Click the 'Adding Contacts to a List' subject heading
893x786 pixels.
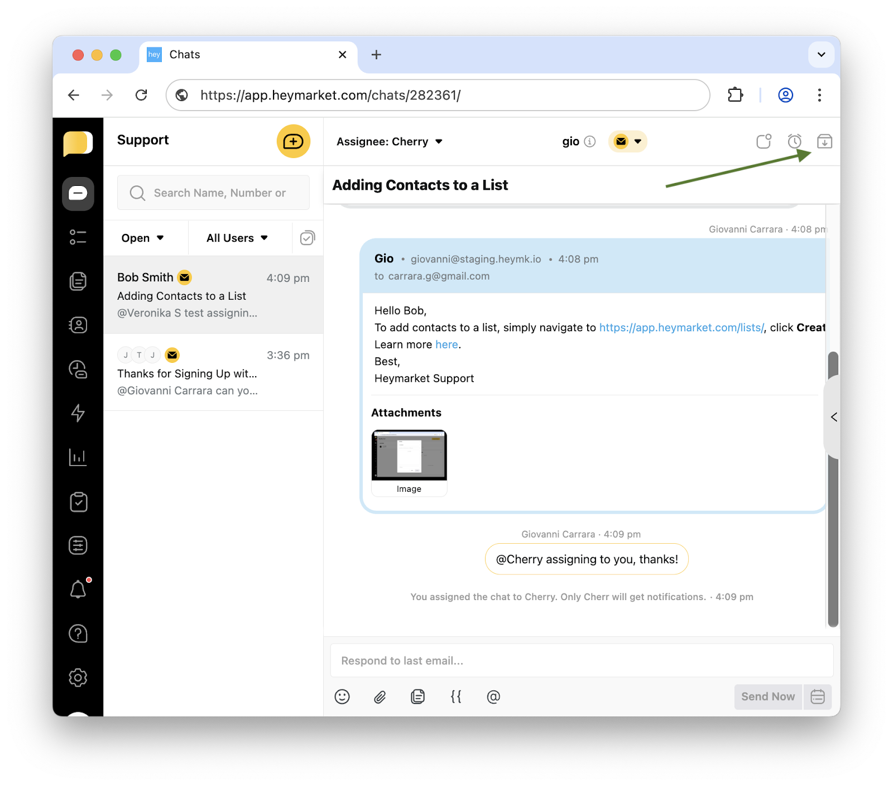coord(420,185)
